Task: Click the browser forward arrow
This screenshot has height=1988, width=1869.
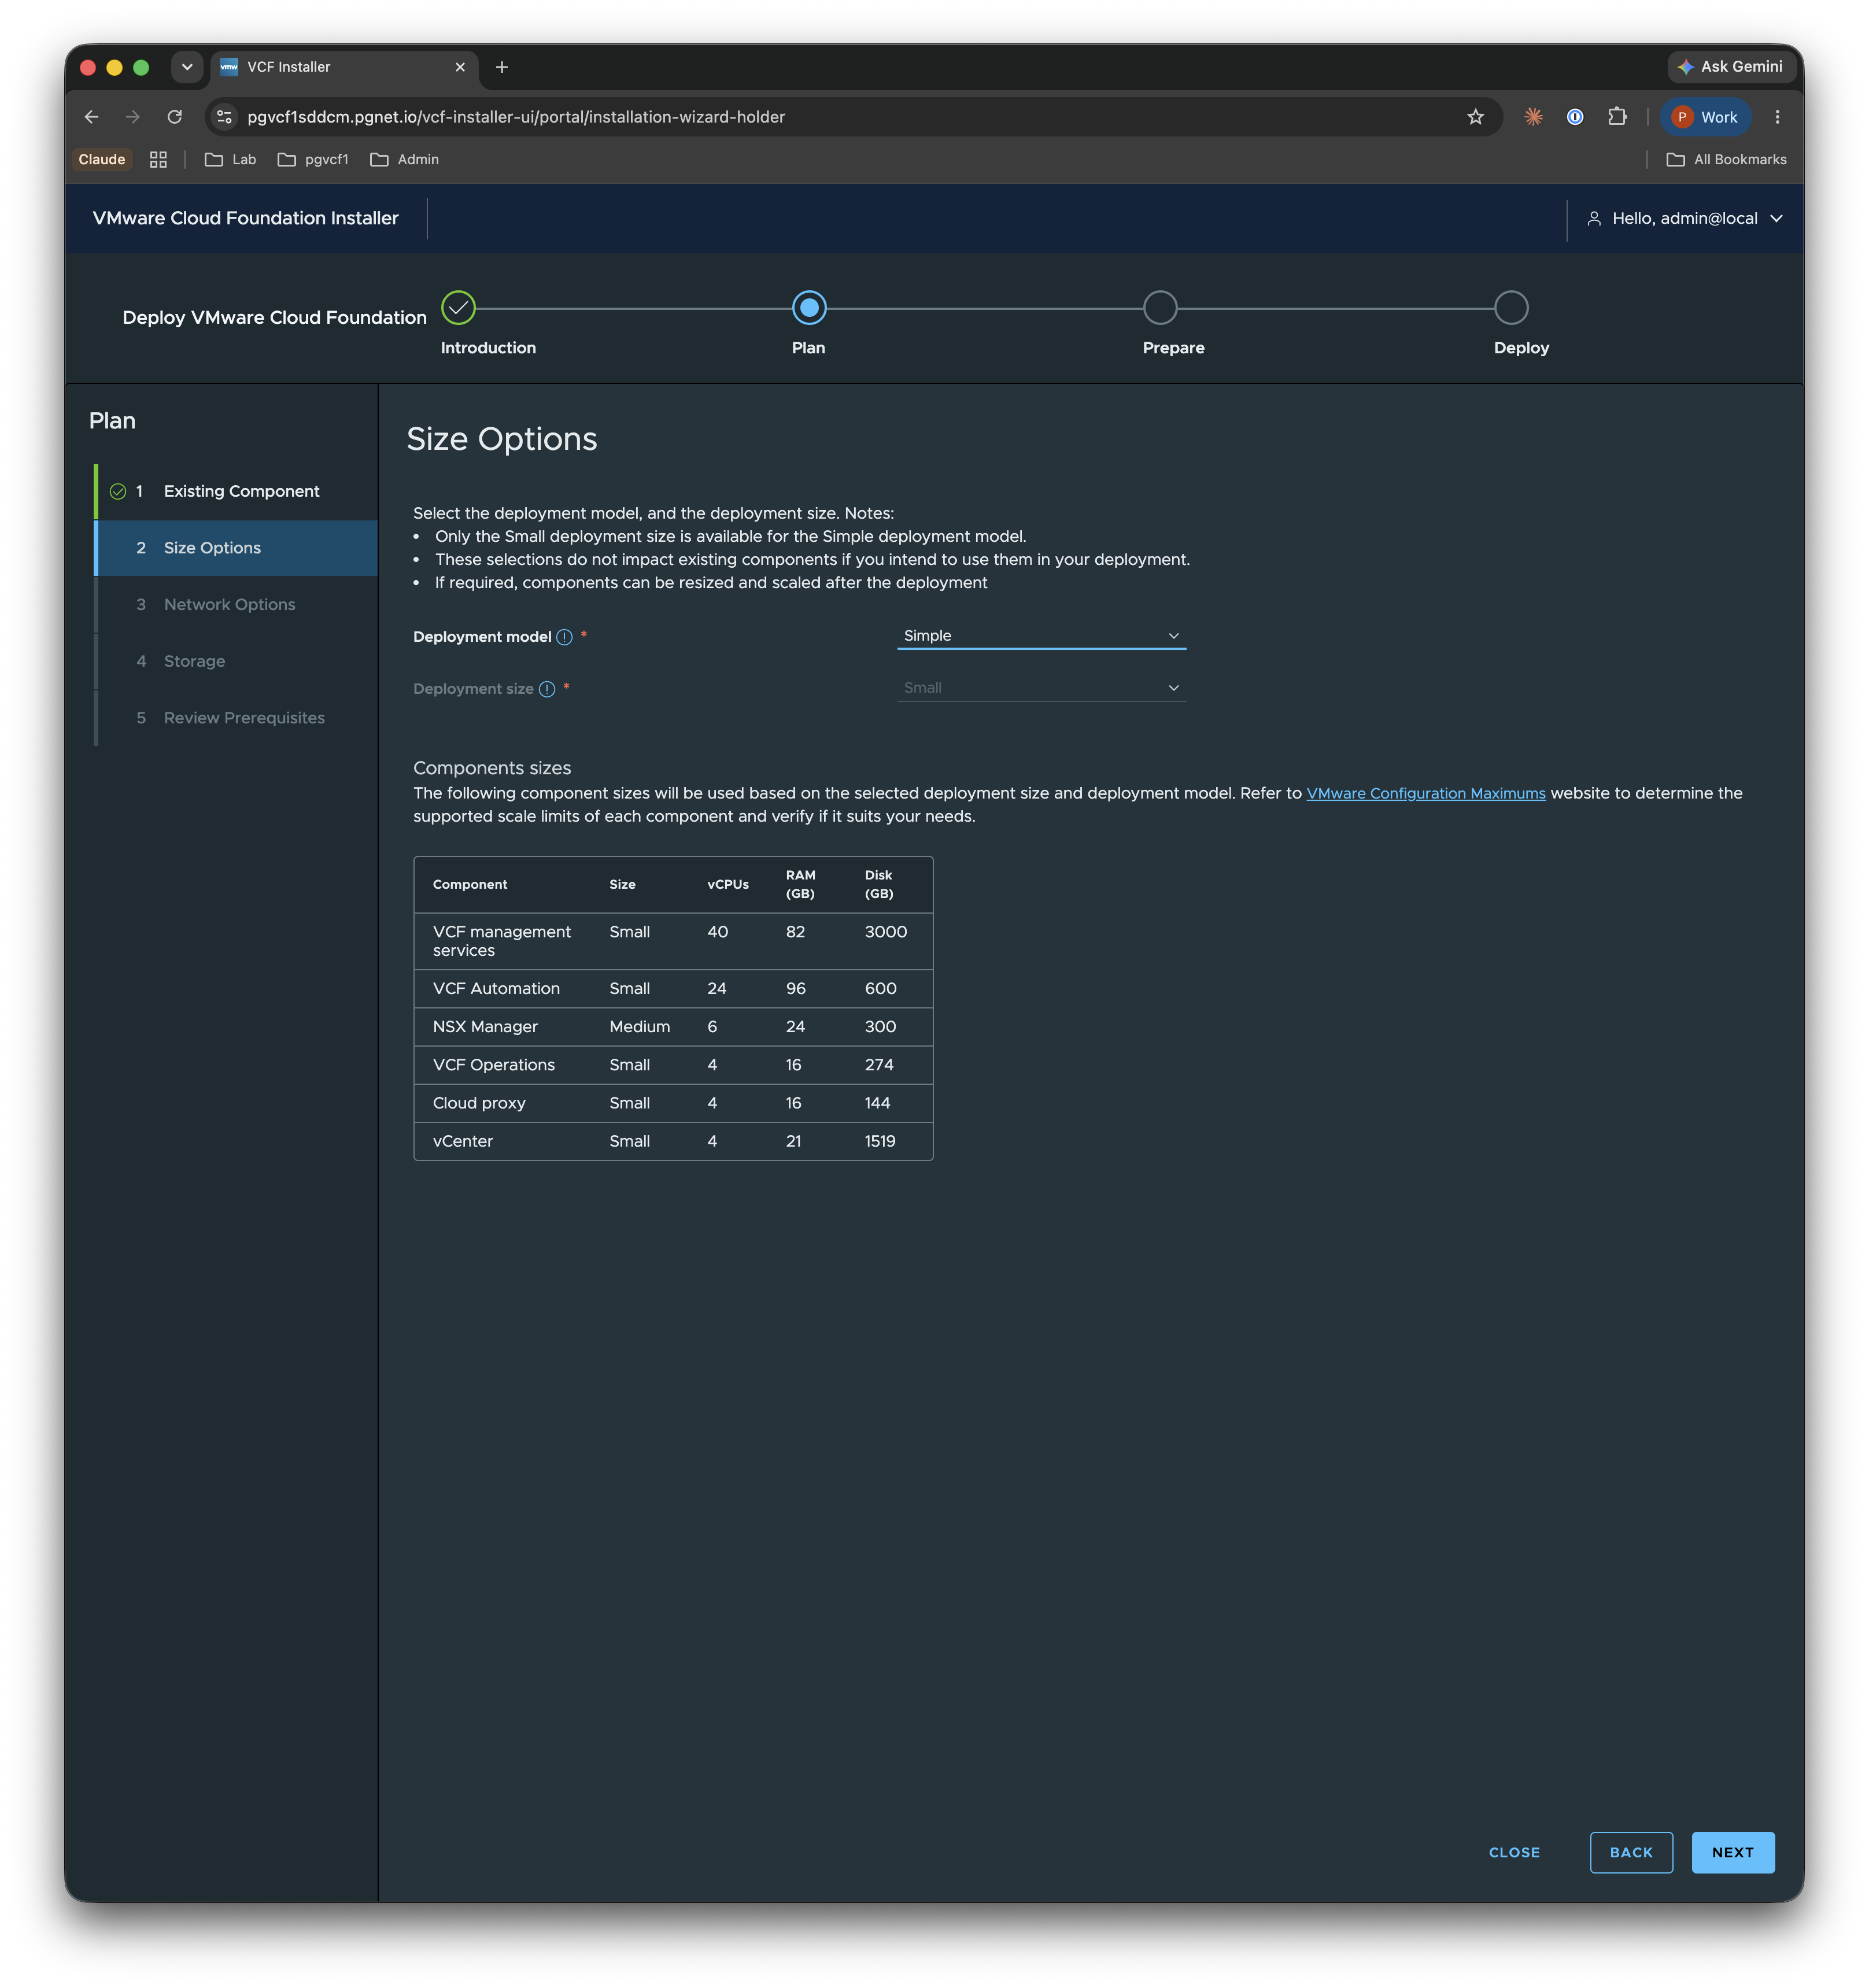Action: pyautogui.click(x=133, y=117)
